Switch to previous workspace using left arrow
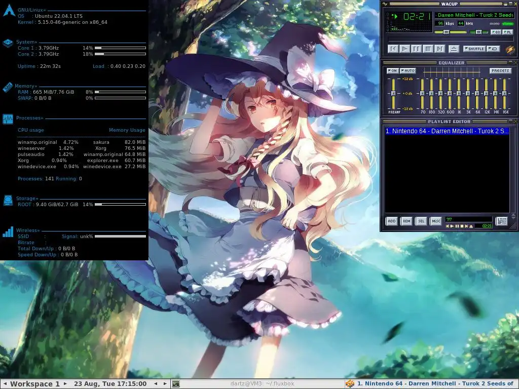 tap(5, 384)
